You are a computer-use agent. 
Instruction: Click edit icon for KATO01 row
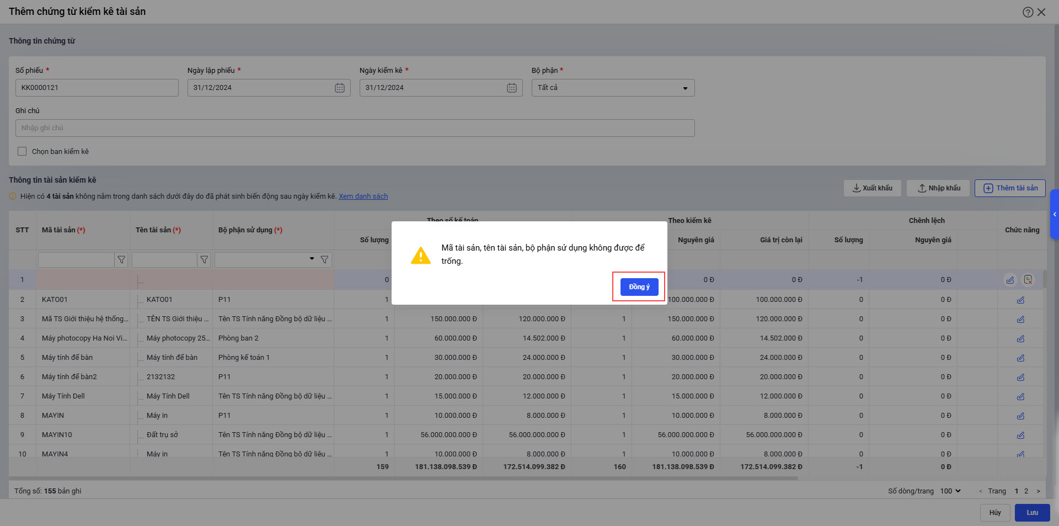pyautogui.click(x=1020, y=300)
